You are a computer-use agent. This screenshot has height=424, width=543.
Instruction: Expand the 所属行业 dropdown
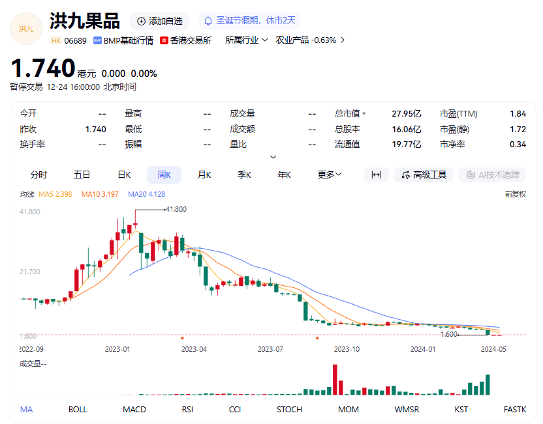(247, 40)
